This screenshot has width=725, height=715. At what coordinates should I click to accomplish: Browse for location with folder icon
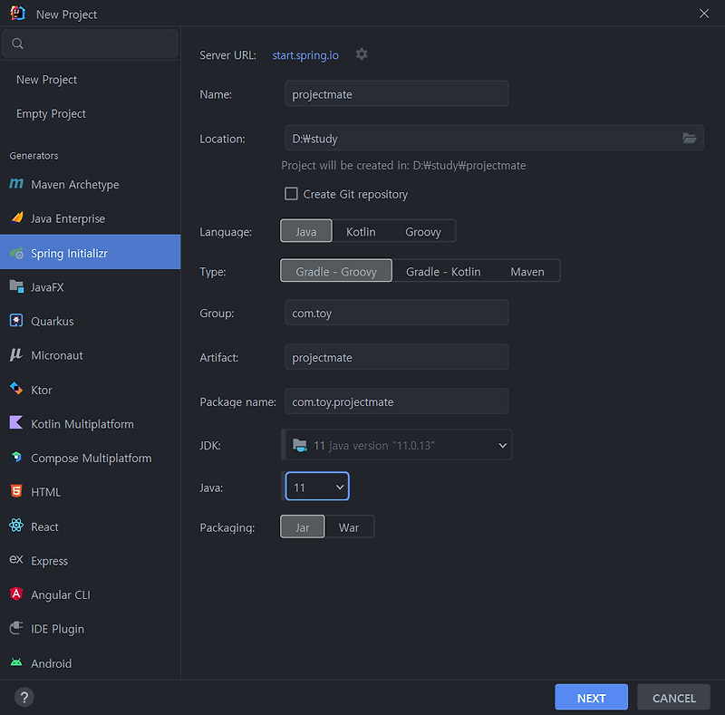pos(689,138)
